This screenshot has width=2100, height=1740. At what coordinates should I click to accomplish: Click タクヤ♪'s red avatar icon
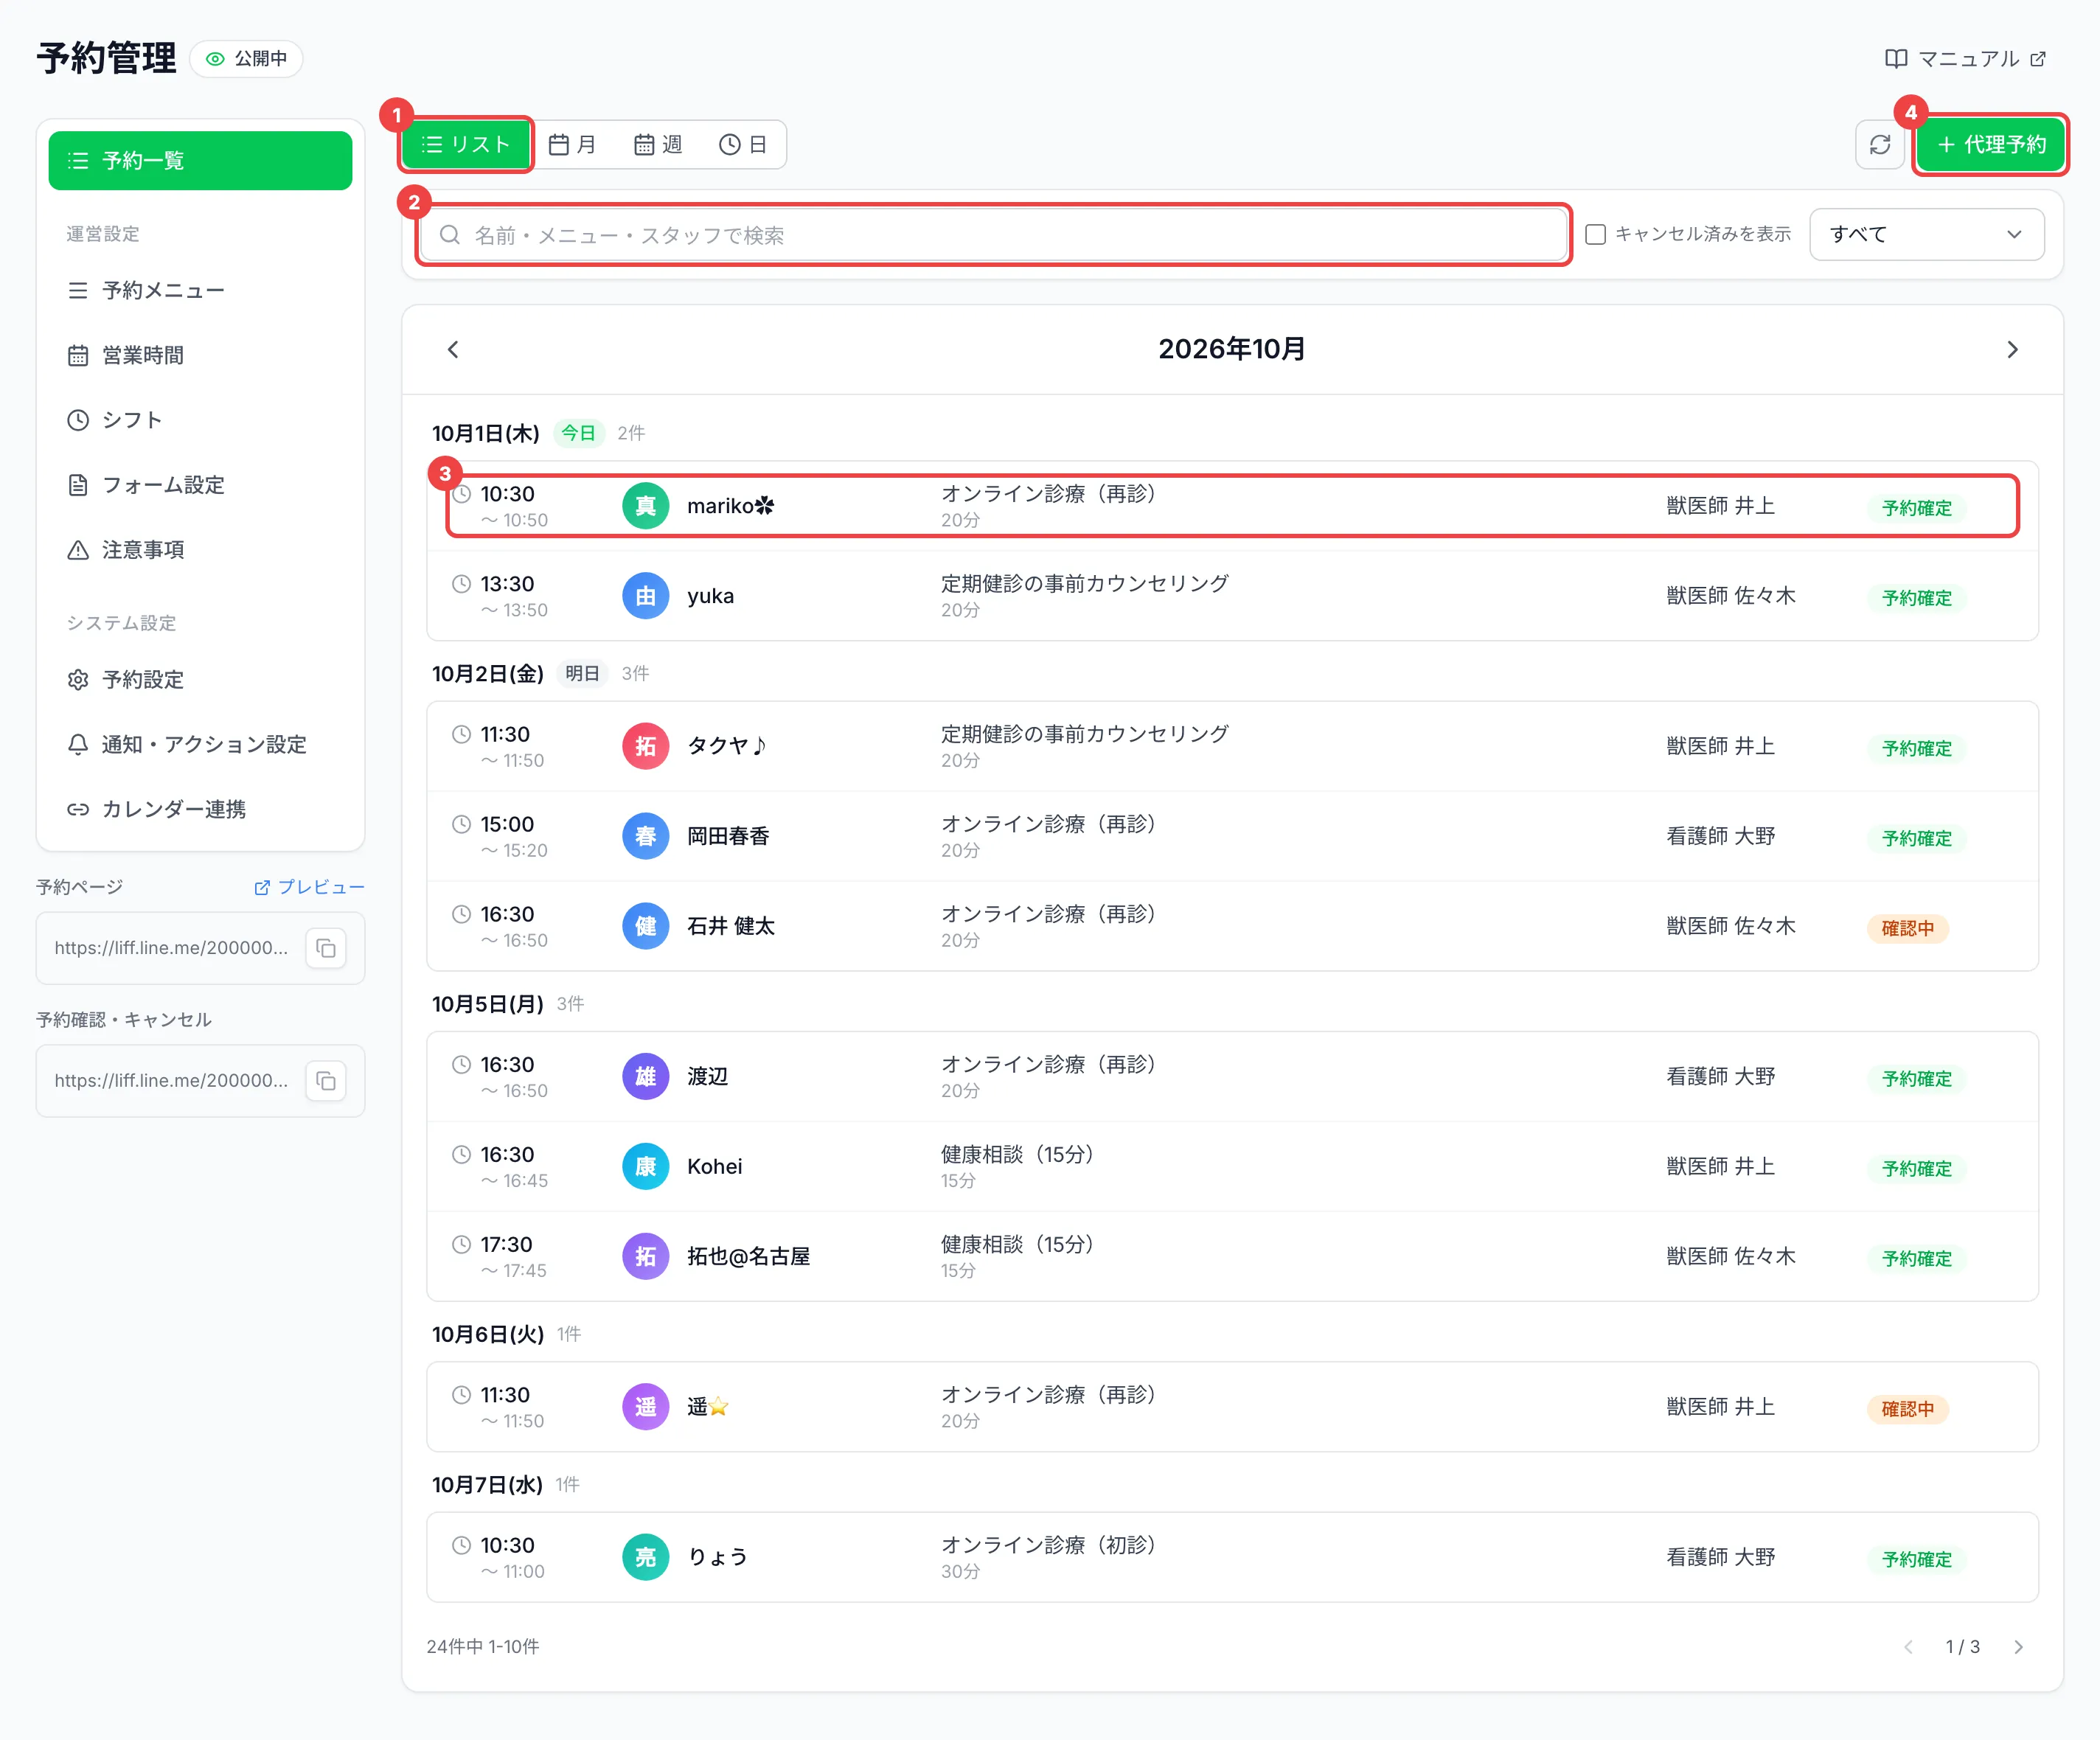coord(646,746)
